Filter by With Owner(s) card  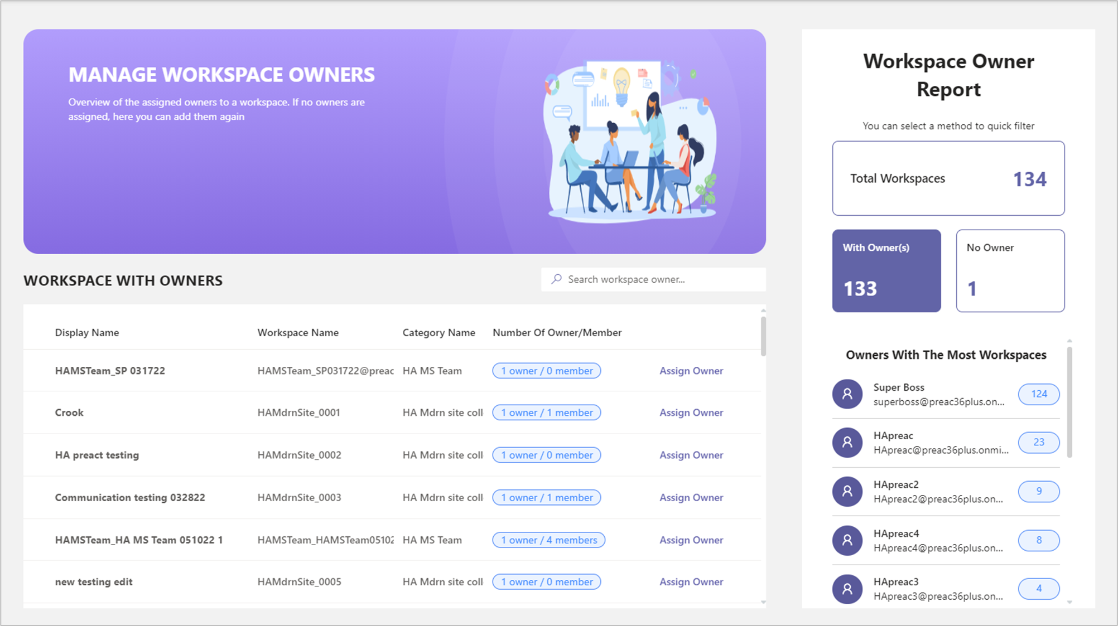886,271
